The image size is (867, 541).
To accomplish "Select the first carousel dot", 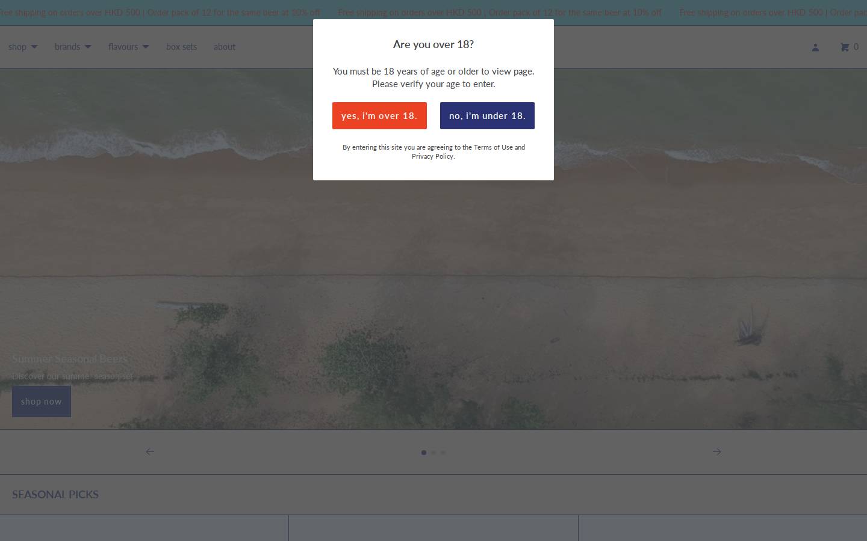I will (x=424, y=453).
